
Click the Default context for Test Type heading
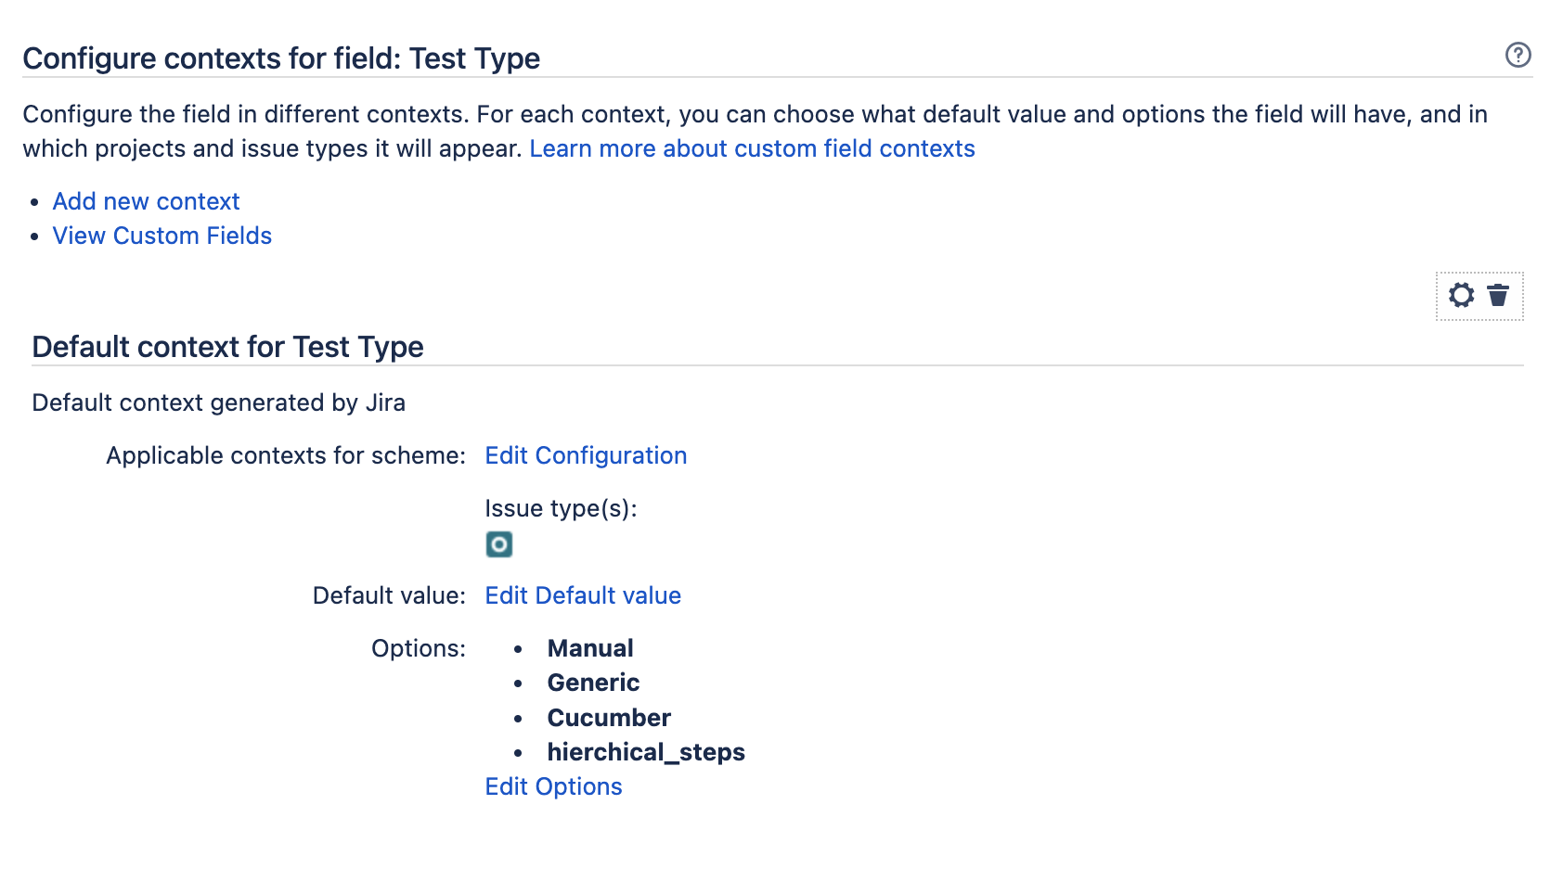(x=227, y=347)
